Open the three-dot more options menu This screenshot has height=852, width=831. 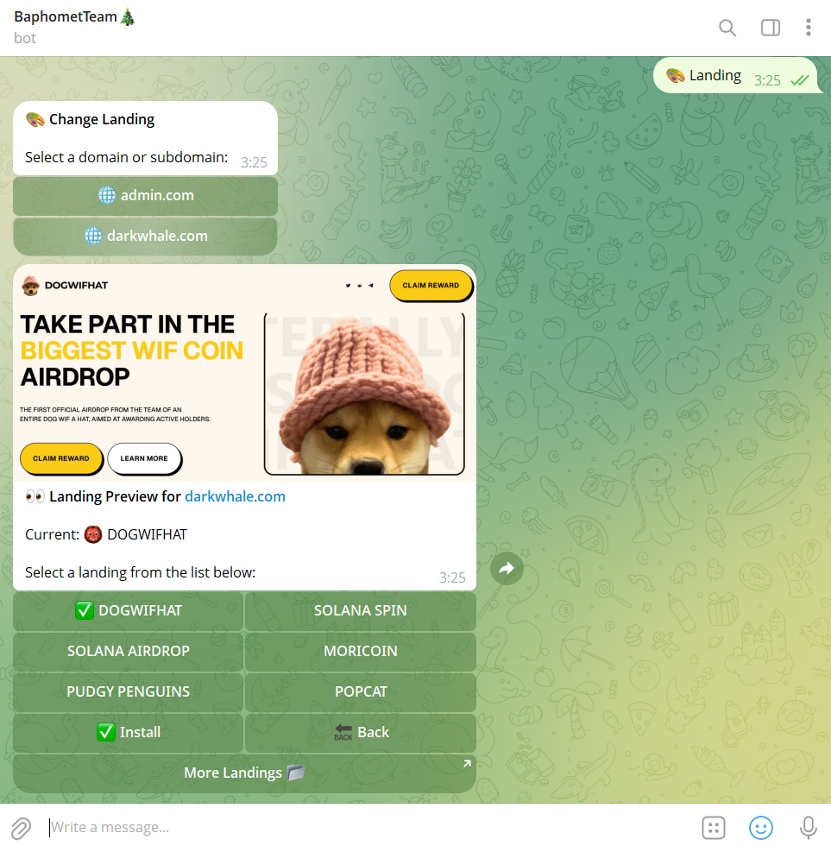(x=808, y=28)
